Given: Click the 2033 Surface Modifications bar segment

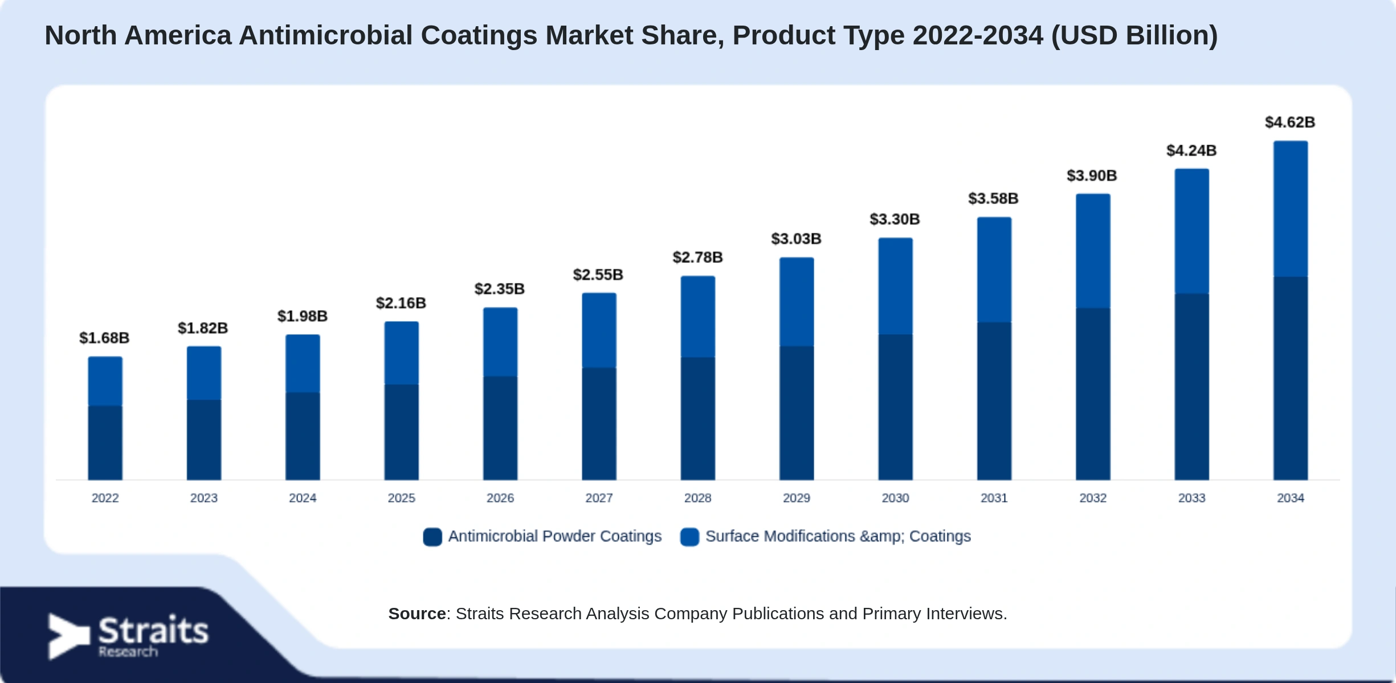Looking at the screenshot, I should coord(1192,231).
